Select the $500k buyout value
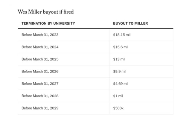 pos(118,108)
